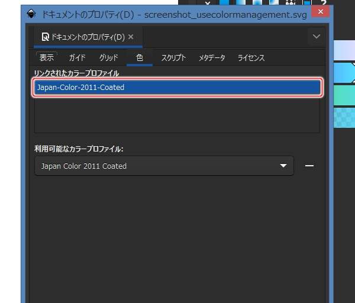The width and height of the screenshot is (355, 303).
Task: Close the ドキュメントのプロパティ(D) panel tab
Action: pyautogui.click(x=131, y=37)
